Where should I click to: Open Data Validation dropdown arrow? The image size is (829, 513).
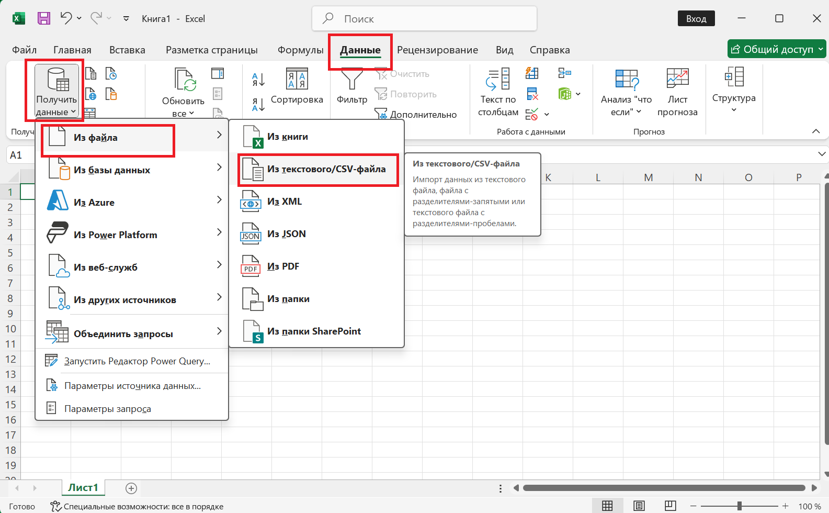tap(547, 114)
